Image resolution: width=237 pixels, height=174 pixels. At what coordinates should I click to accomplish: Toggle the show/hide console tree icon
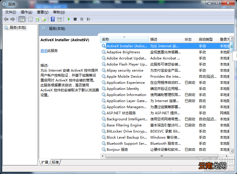pos(22,19)
